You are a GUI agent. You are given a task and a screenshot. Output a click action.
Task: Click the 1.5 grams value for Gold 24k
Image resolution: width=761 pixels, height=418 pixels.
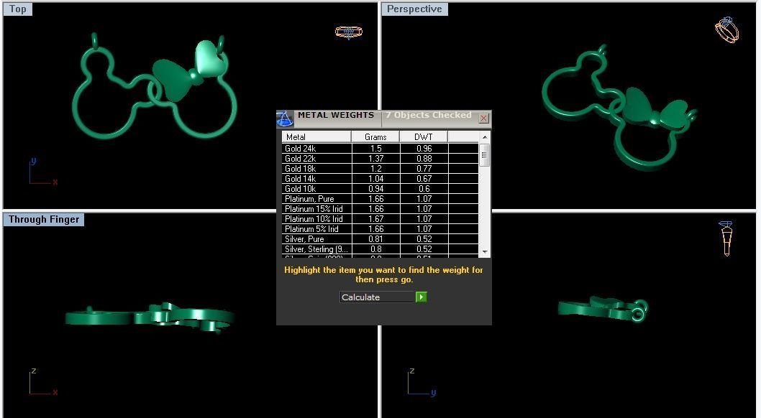[x=375, y=149]
